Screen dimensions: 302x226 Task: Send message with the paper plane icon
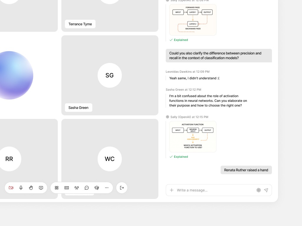pyautogui.click(x=266, y=190)
